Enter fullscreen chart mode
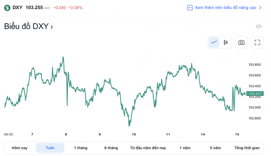This screenshot has width=271, height=156. (257, 42)
